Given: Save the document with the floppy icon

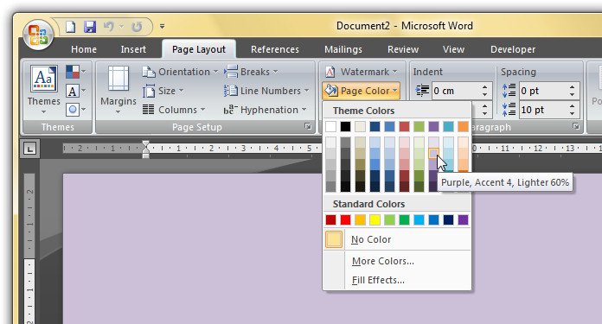Looking at the screenshot, I should pyautogui.click(x=90, y=27).
